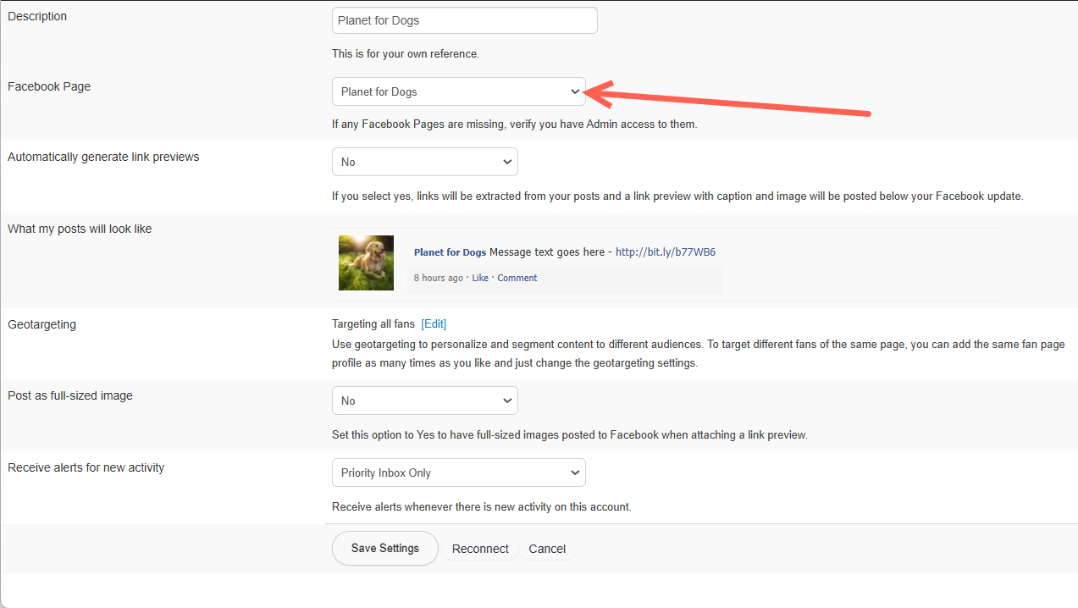Click the Reconnect button

point(480,549)
